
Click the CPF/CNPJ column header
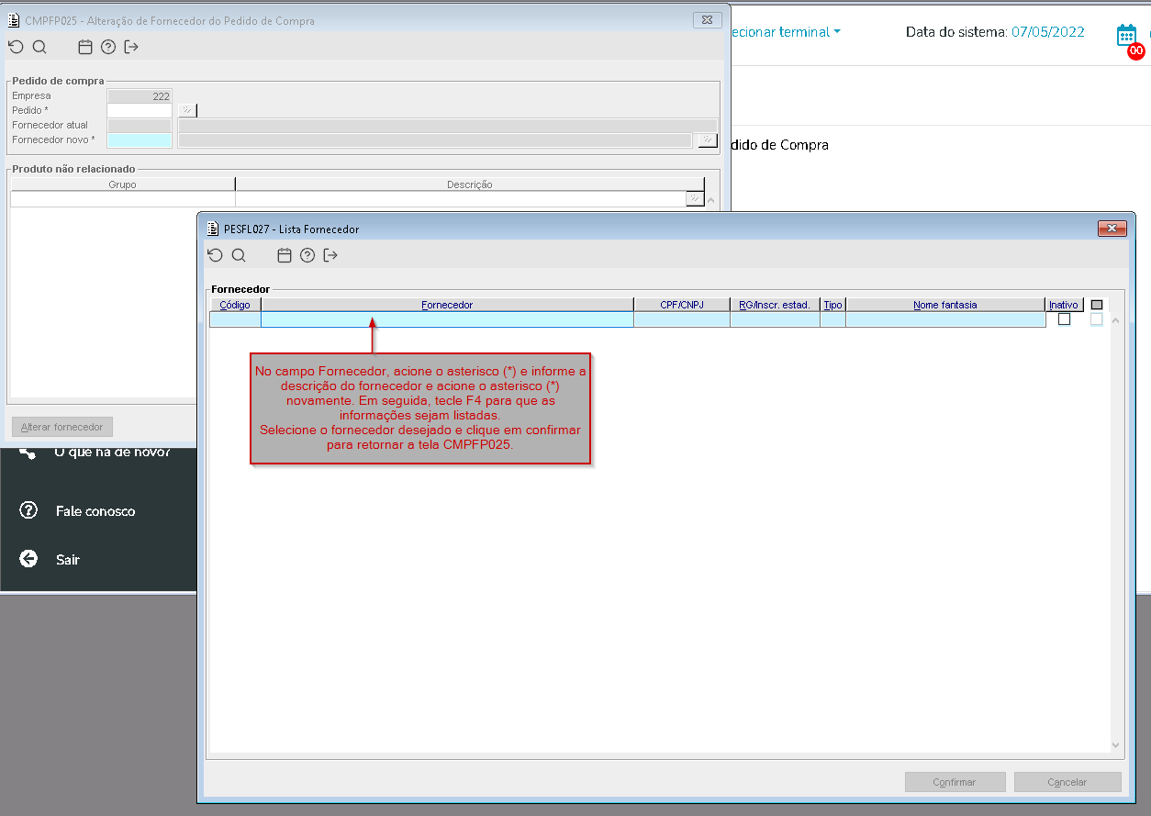681,305
